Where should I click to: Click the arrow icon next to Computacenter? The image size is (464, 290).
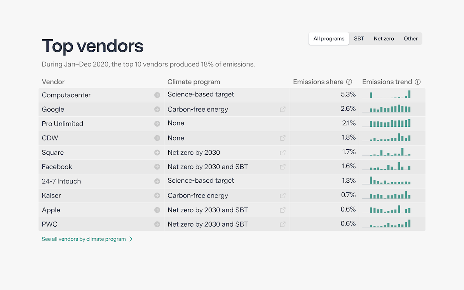coord(157,95)
